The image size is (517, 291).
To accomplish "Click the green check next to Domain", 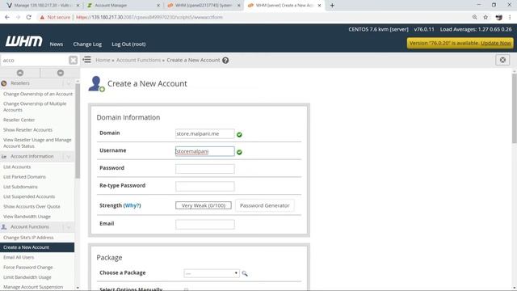I will coord(239,135).
